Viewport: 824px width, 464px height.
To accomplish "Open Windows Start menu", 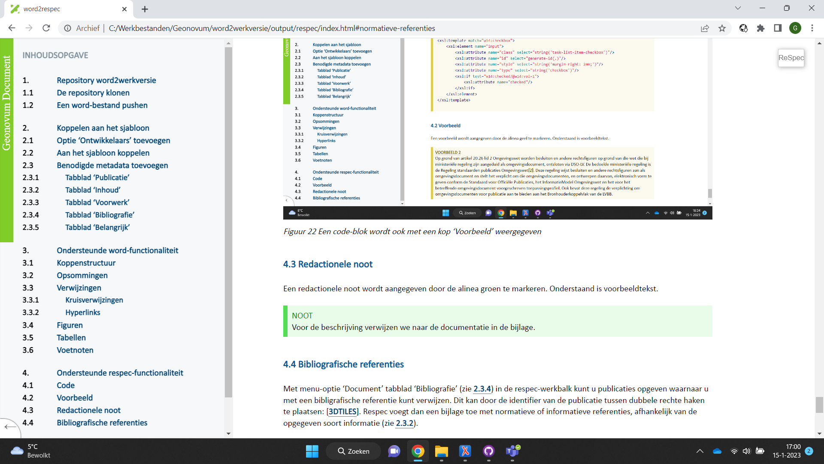I will point(312,451).
